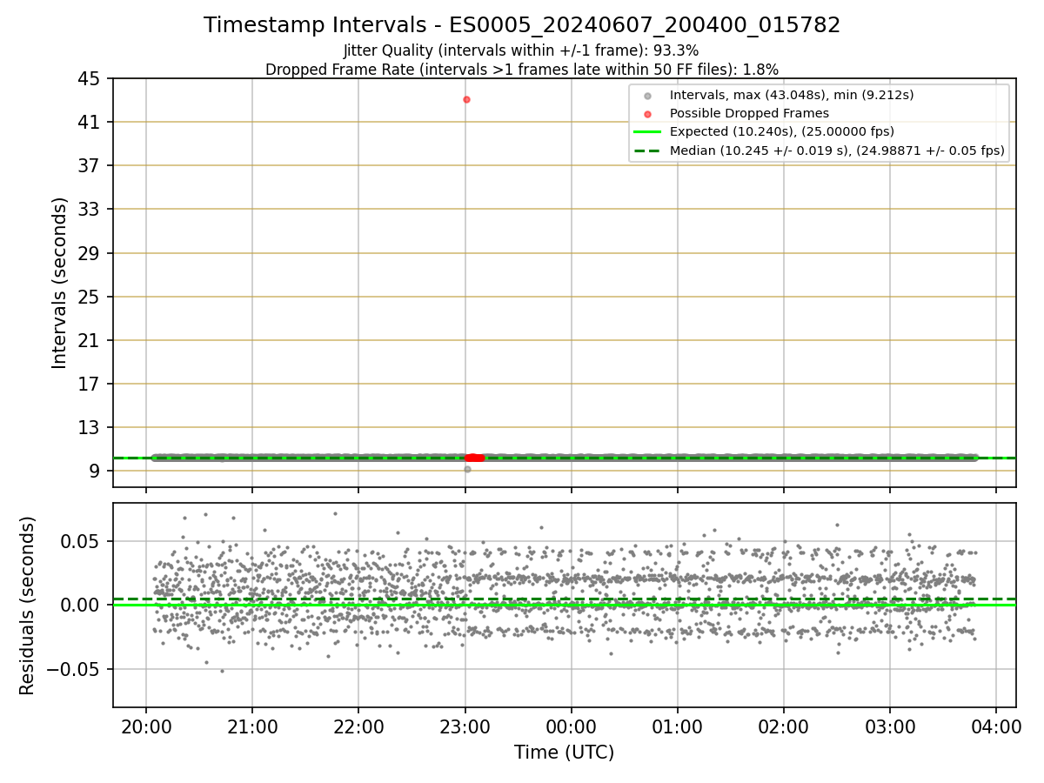The height and width of the screenshot is (783, 1044).
Task: Select the Dropped Frame Rate 1.8% subtitle
Action: [522, 69]
